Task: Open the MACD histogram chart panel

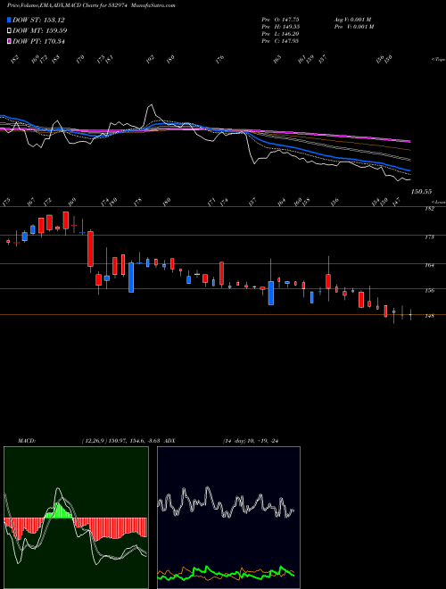Action: tap(76, 518)
